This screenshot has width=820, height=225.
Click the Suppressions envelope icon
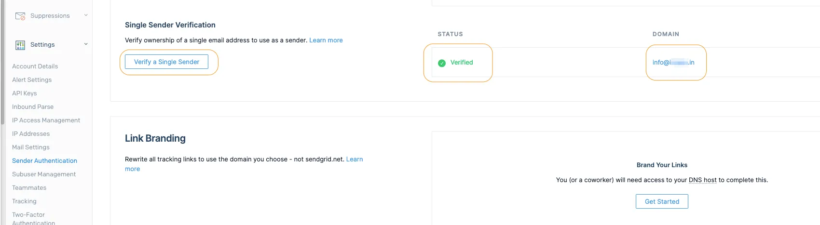[x=20, y=16]
